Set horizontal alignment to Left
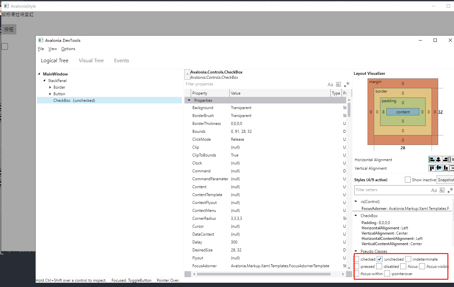454x287 pixels. (432, 159)
